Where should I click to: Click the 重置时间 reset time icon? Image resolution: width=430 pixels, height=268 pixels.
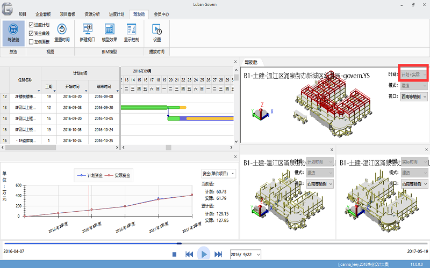62,29
